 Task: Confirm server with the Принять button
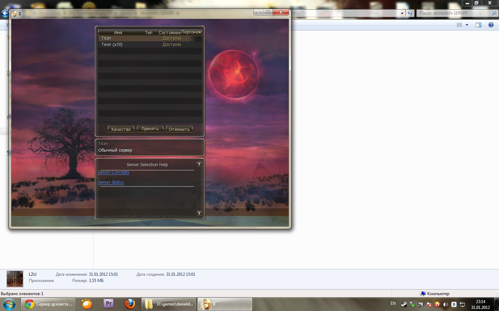click(150, 129)
